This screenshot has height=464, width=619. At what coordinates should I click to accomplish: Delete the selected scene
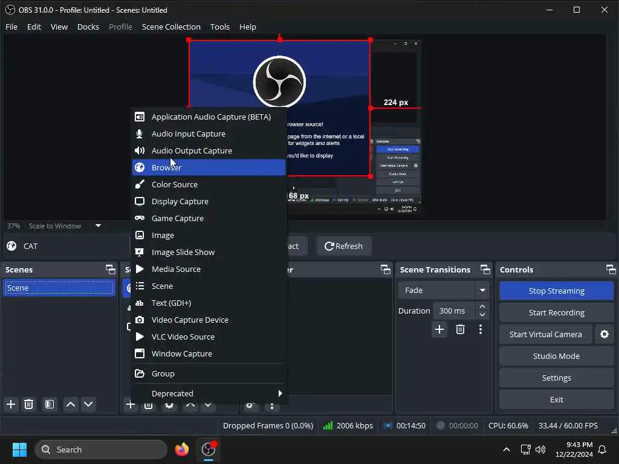(29, 404)
